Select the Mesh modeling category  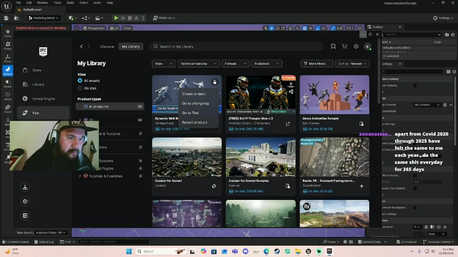click(x=8, y=96)
